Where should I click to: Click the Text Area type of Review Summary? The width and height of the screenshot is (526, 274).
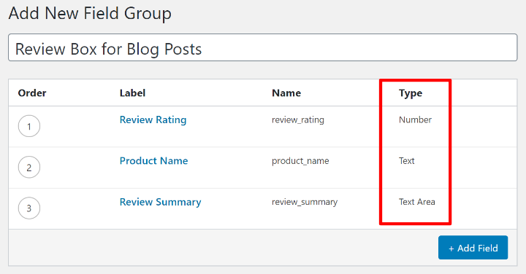click(417, 202)
